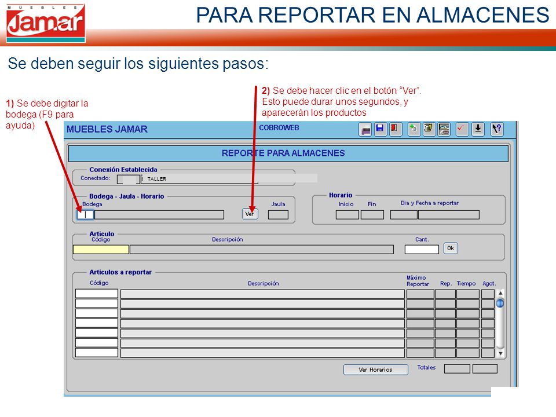The width and height of the screenshot is (556, 417).
Task: Click the scrollbar up arrow in articles list
Action: [500, 293]
